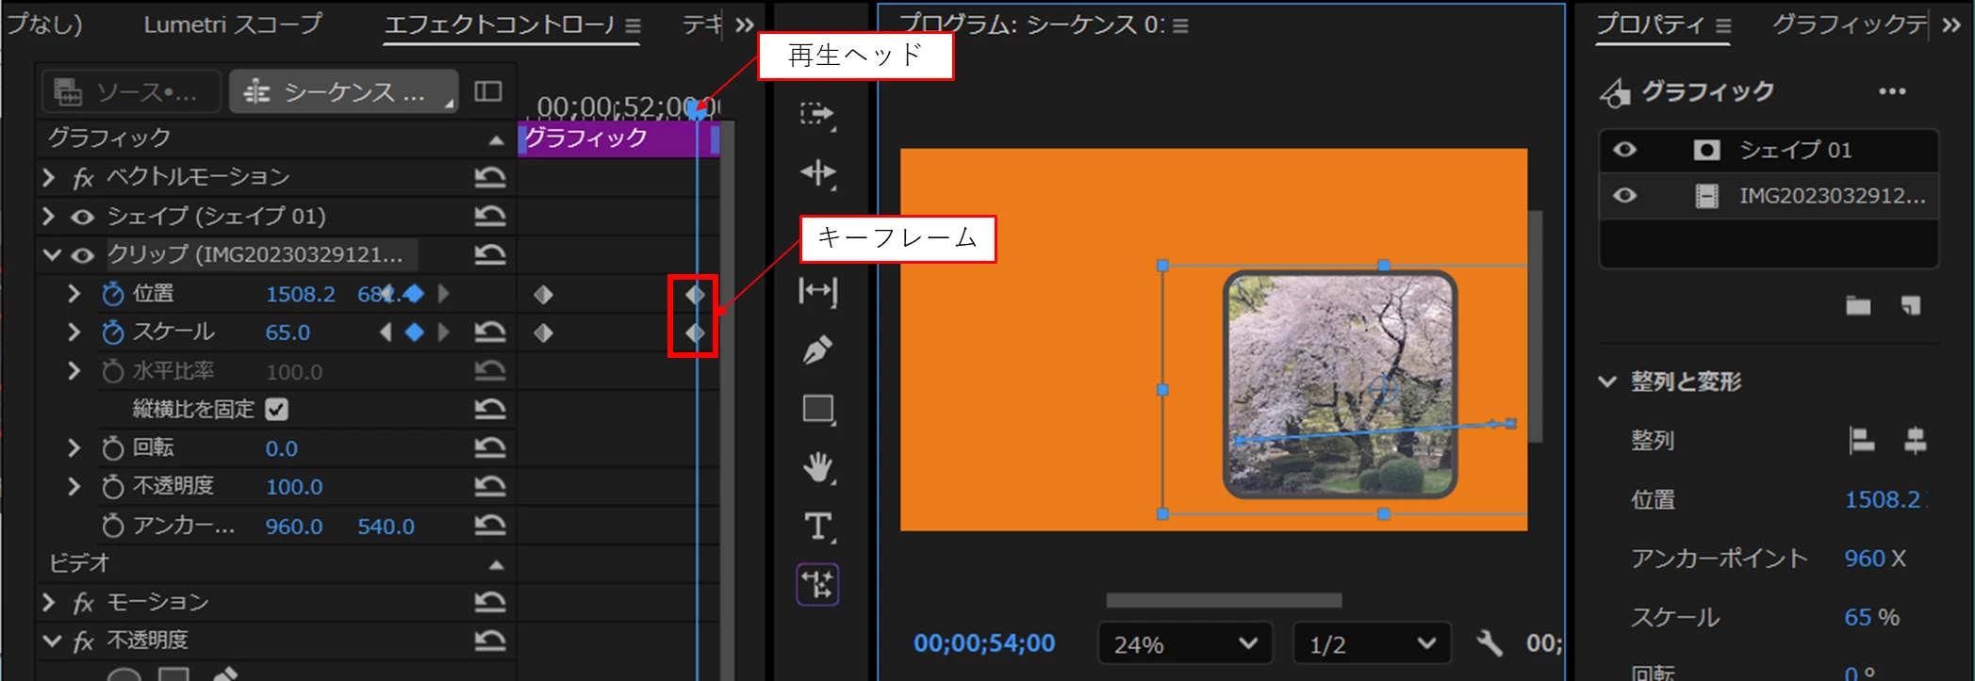Go to next 位置 keyframe
The height and width of the screenshot is (681, 1975).
pos(443,294)
